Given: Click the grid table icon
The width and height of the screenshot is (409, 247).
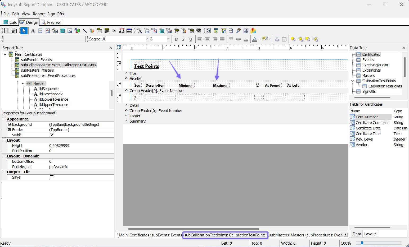Looking at the screenshot, I should click(x=246, y=31).
